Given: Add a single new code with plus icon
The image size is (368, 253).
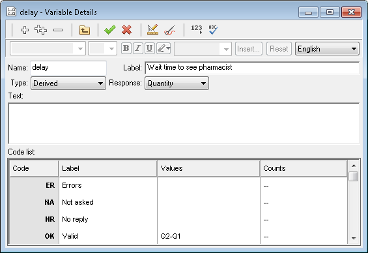Looking at the screenshot, I should [x=25, y=30].
